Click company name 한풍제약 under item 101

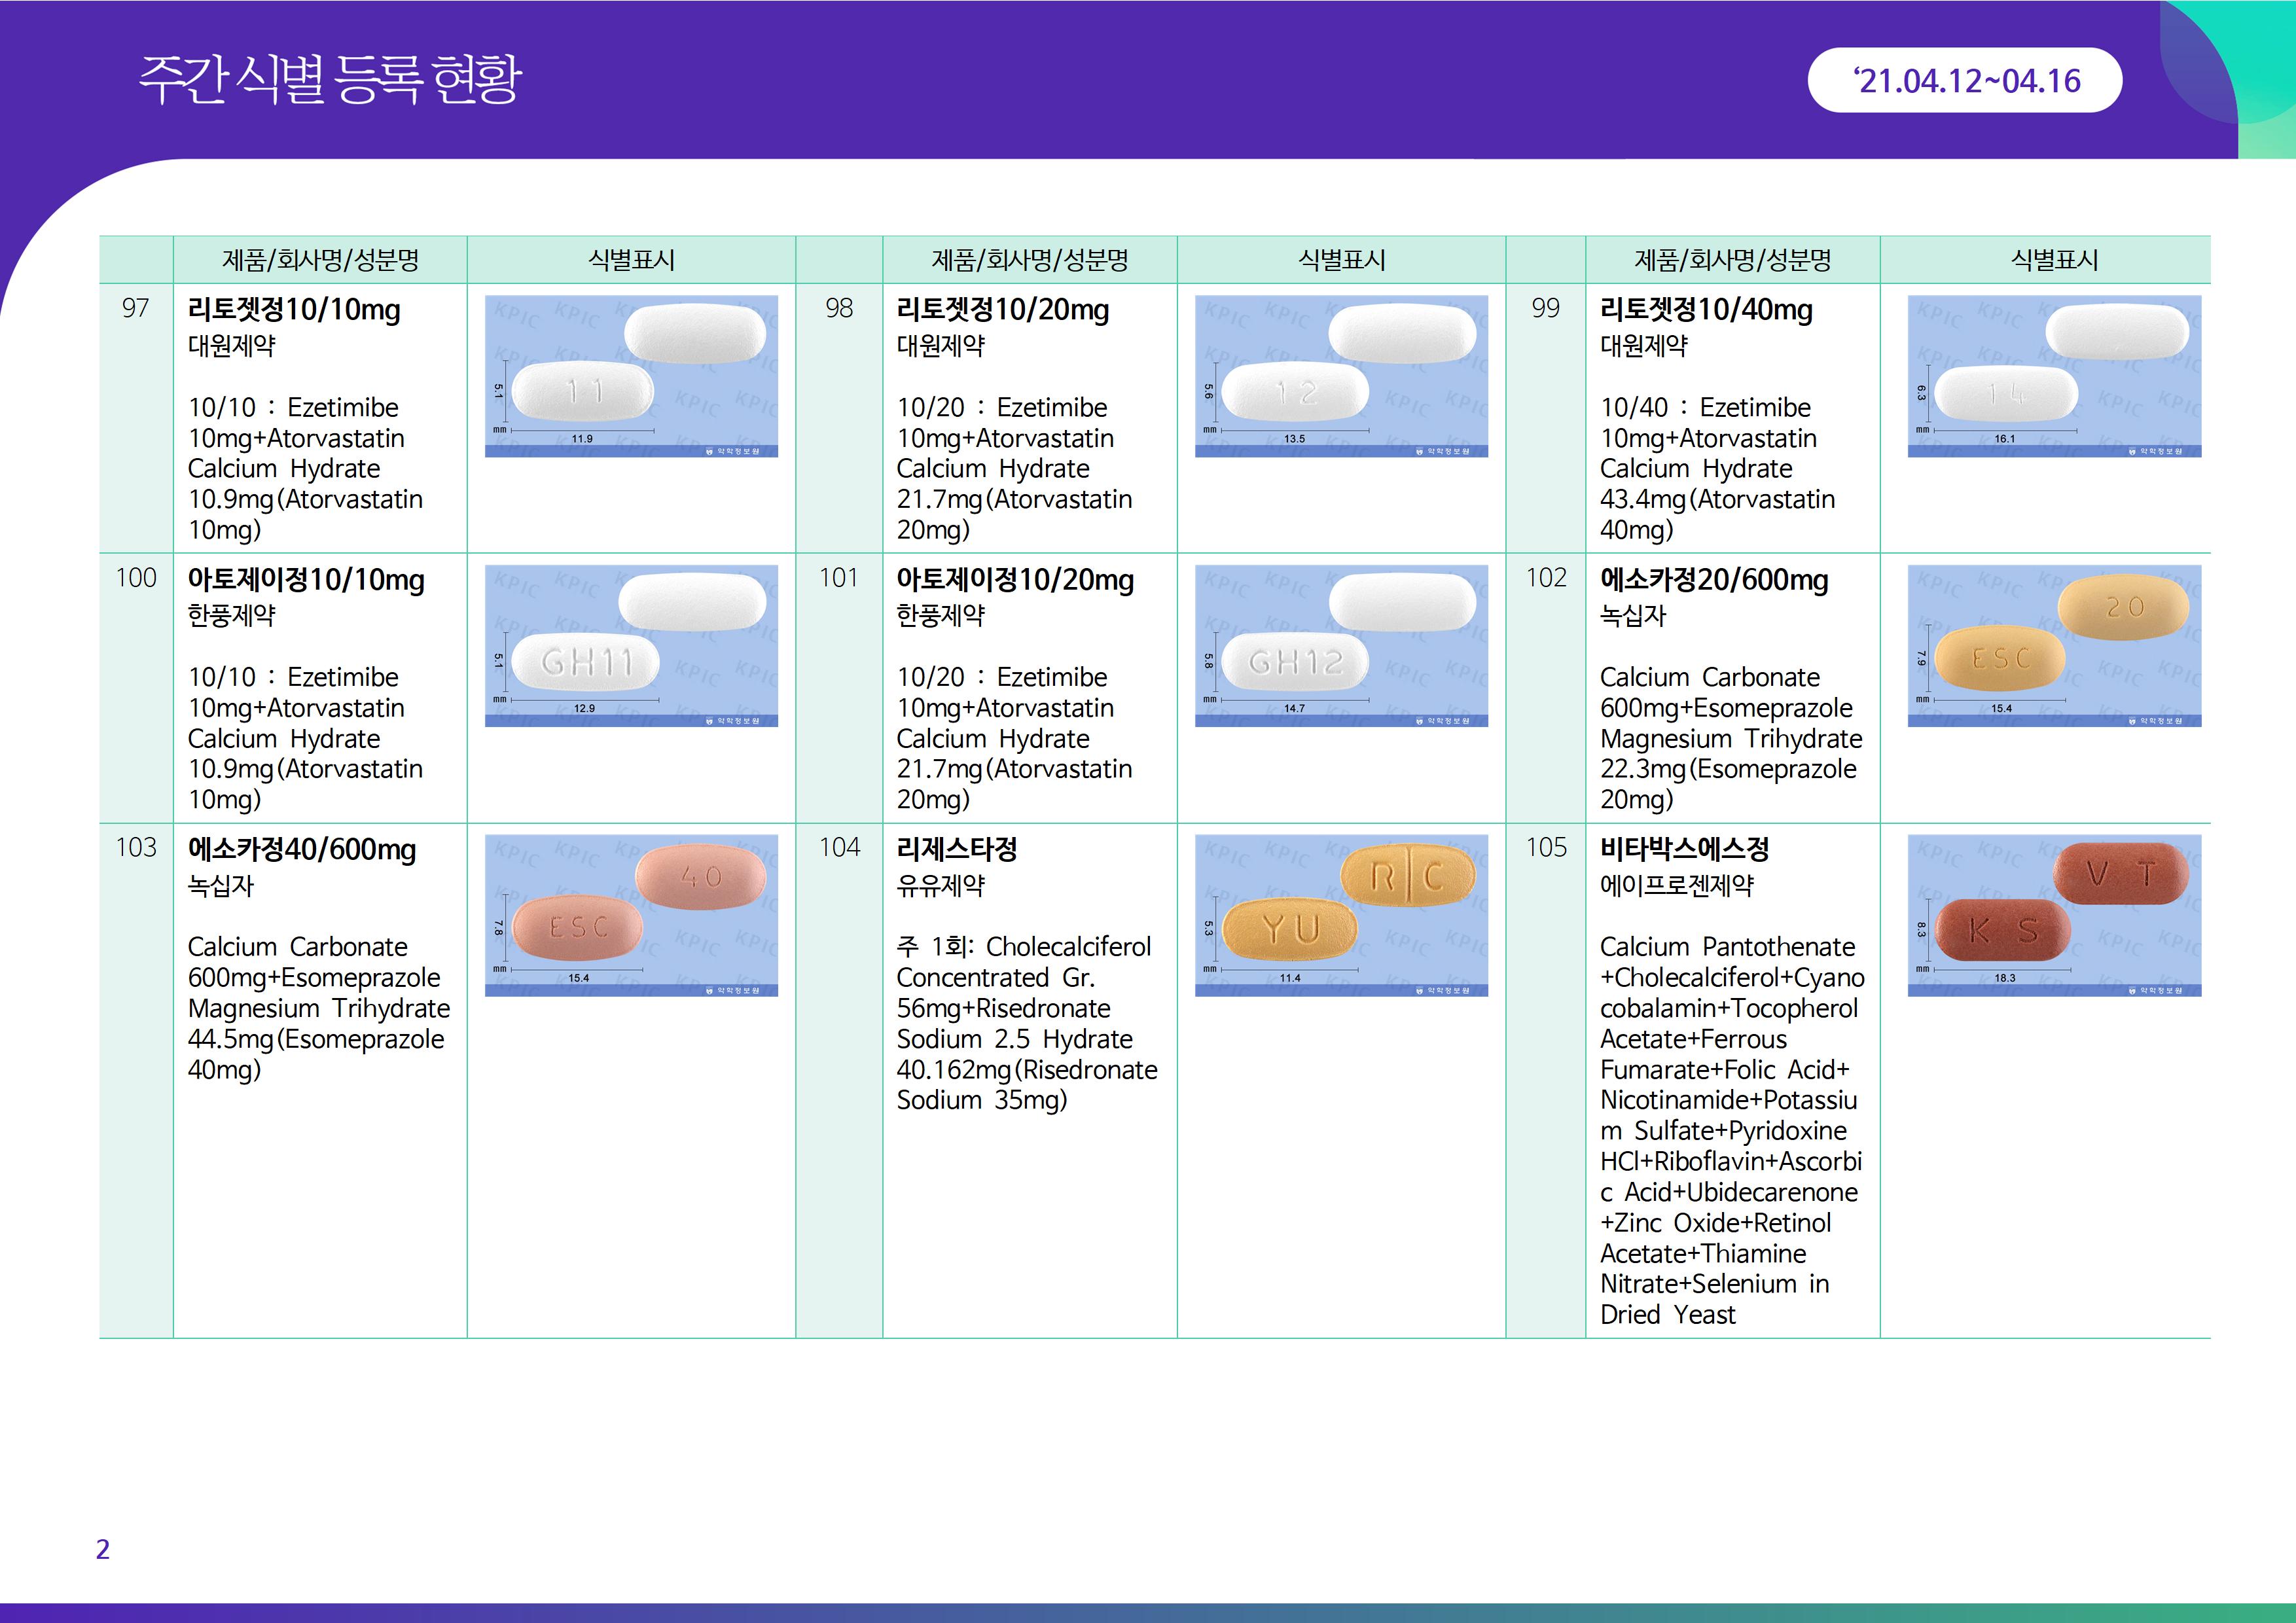(x=940, y=616)
